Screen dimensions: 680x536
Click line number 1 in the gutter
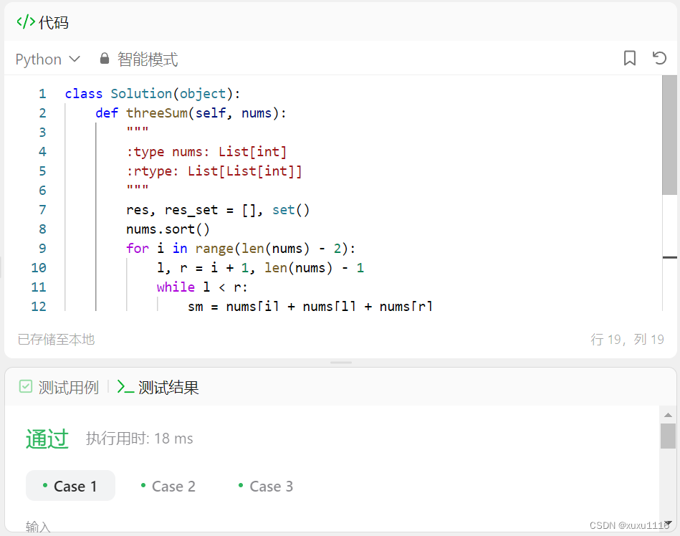[42, 94]
